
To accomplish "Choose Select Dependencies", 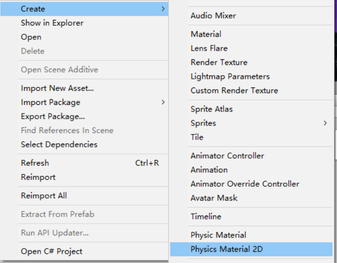I will pyautogui.click(x=59, y=145).
